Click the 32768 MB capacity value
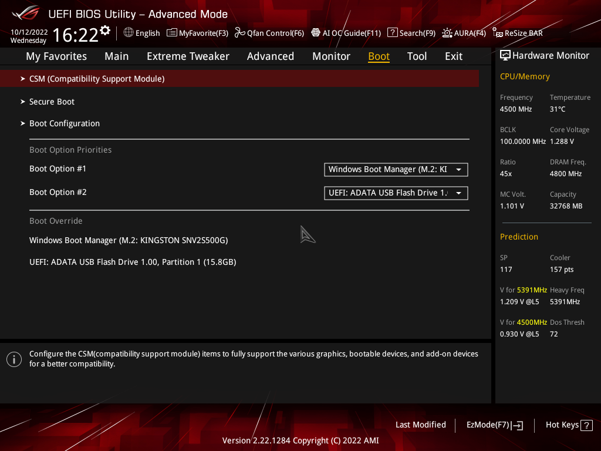Screen dimensions: 601x451 566,206
